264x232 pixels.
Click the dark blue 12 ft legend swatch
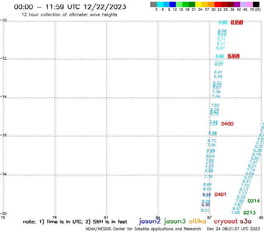173,4
